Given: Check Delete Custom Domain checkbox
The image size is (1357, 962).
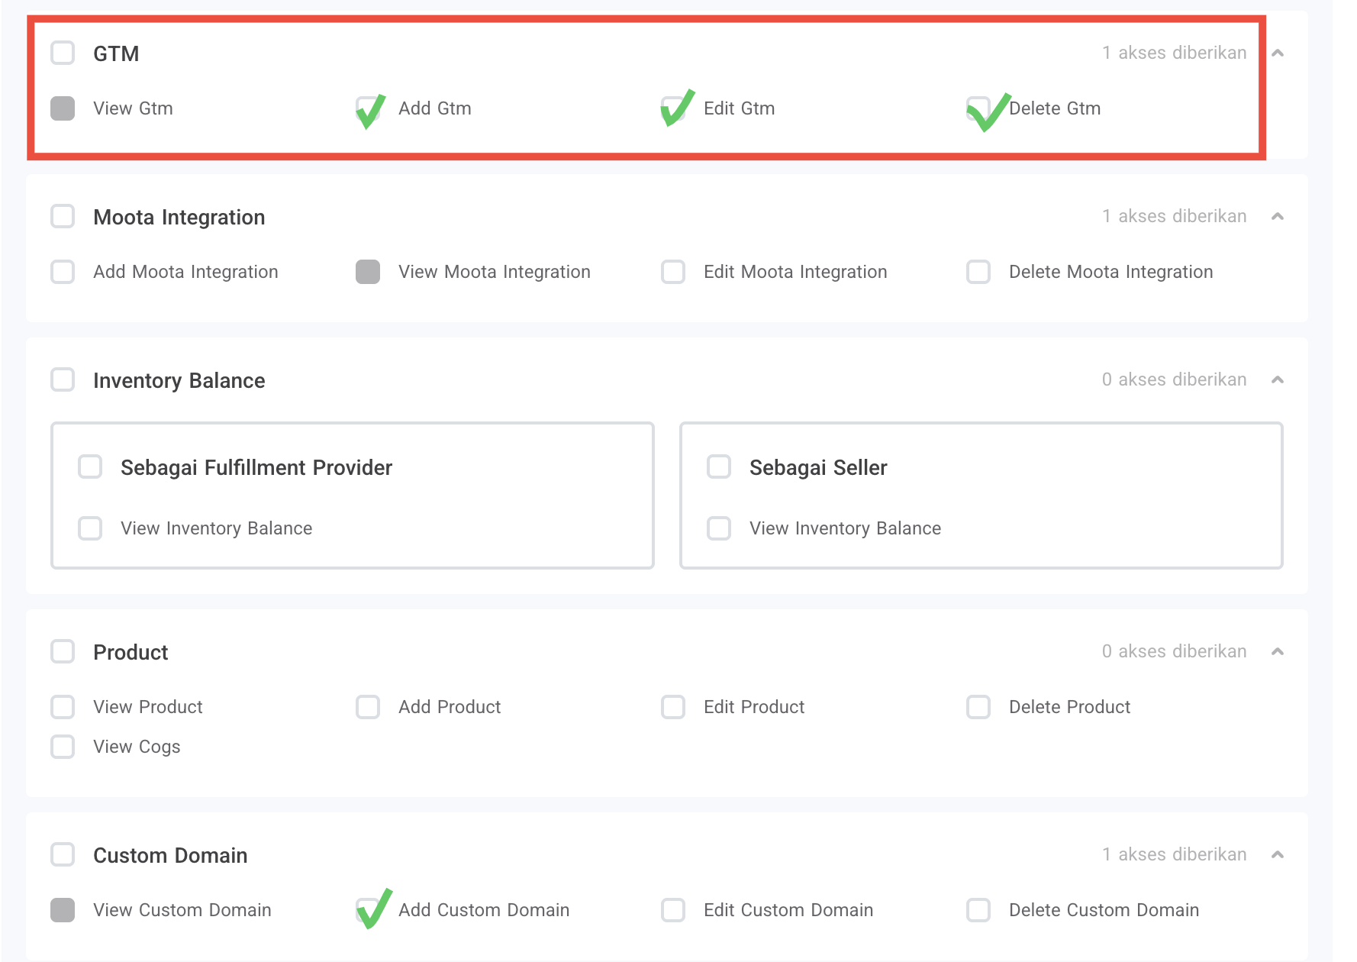Looking at the screenshot, I should (978, 910).
